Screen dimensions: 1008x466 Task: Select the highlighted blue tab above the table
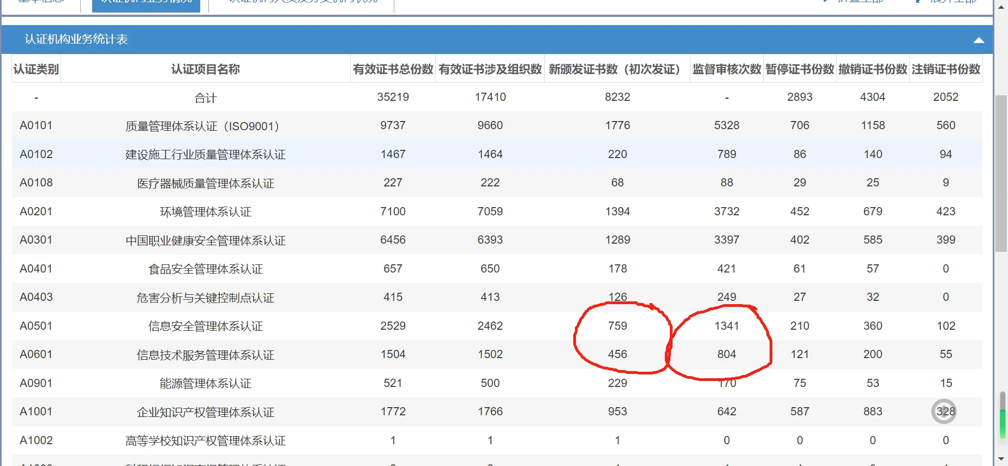click(x=146, y=5)
